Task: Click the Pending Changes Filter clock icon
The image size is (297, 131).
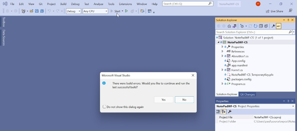Action: [x=242, y=26]
